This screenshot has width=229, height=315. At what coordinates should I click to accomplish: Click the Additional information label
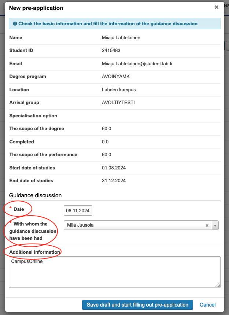point(34,252)
